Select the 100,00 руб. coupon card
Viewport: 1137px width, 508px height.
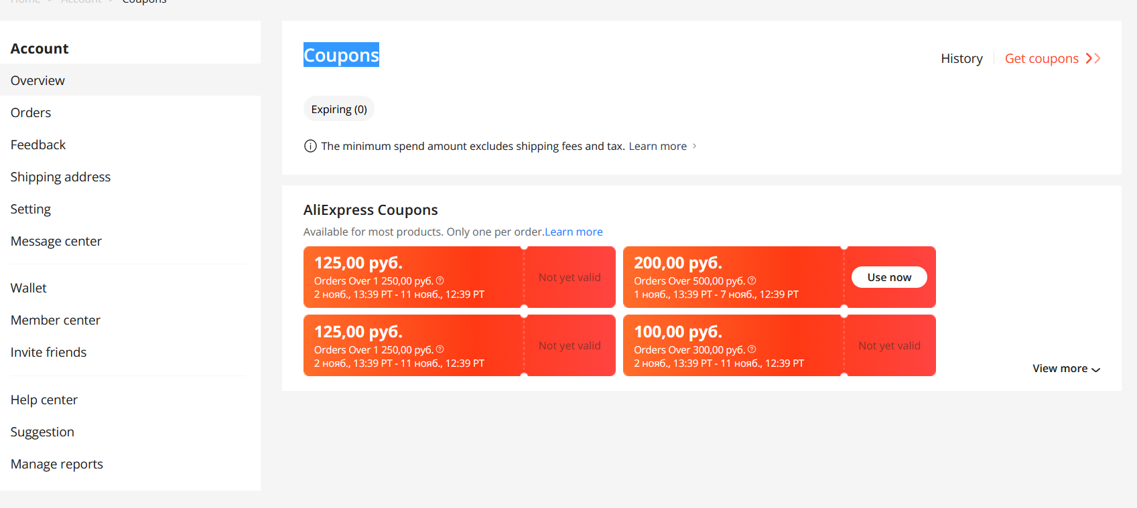click(779, 345)
